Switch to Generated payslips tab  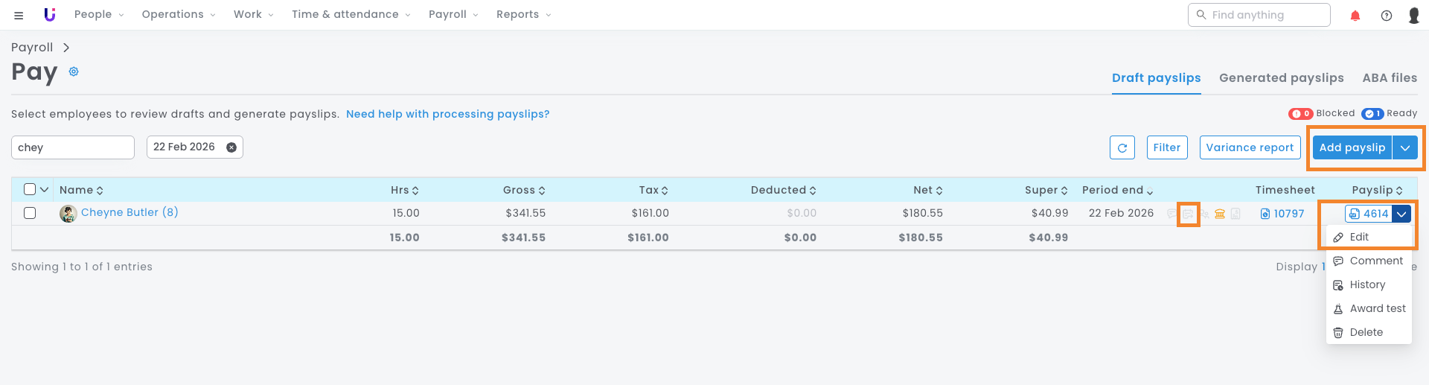pos(1281,77)
